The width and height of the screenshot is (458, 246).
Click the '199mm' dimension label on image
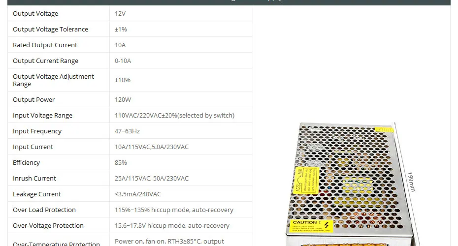(x=411, y=182)
